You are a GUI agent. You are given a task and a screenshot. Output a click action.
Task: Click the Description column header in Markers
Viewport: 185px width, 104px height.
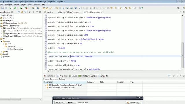point(65,82)
